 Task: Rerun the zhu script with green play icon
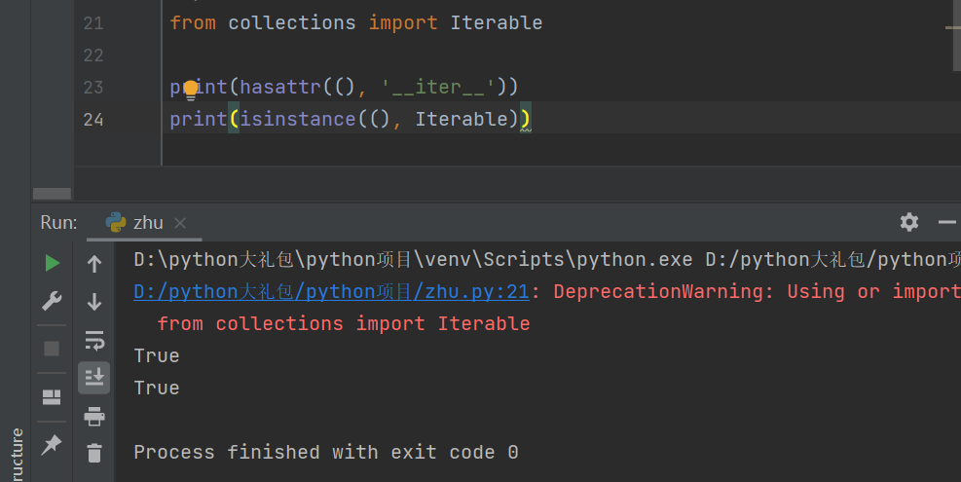click(53, 263)
